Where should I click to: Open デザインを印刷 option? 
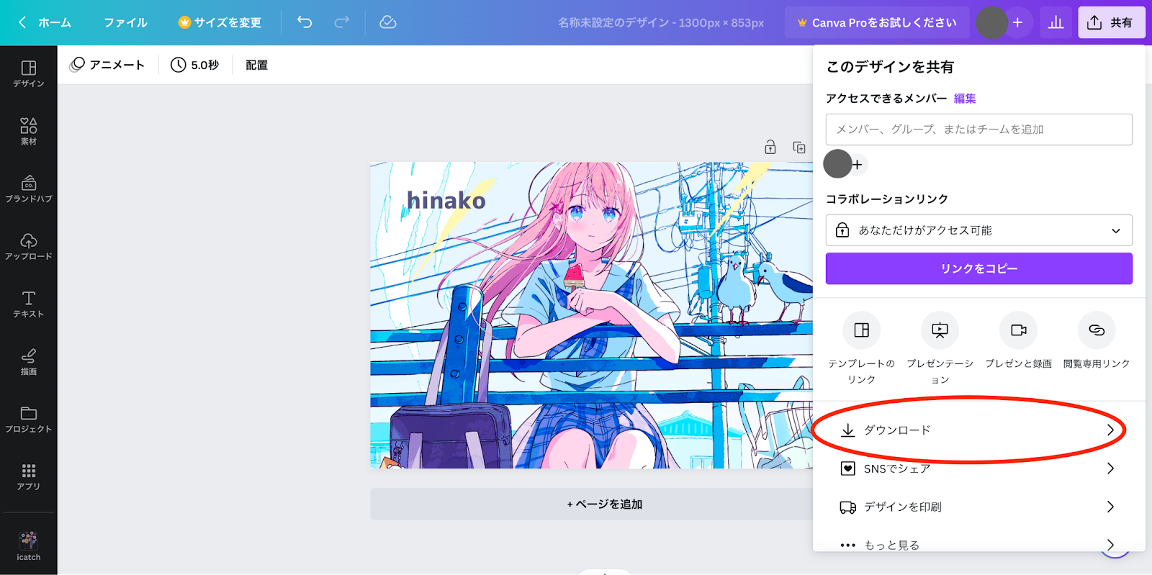pyautogui.click(x=978, y=507)
